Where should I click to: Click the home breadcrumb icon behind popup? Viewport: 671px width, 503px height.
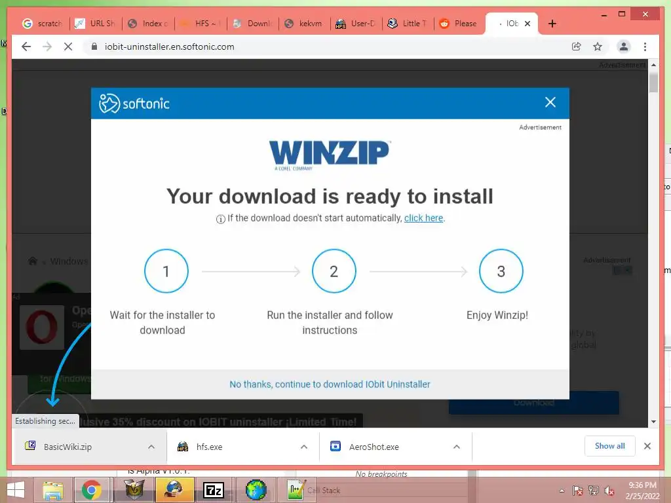pos(33,261)
